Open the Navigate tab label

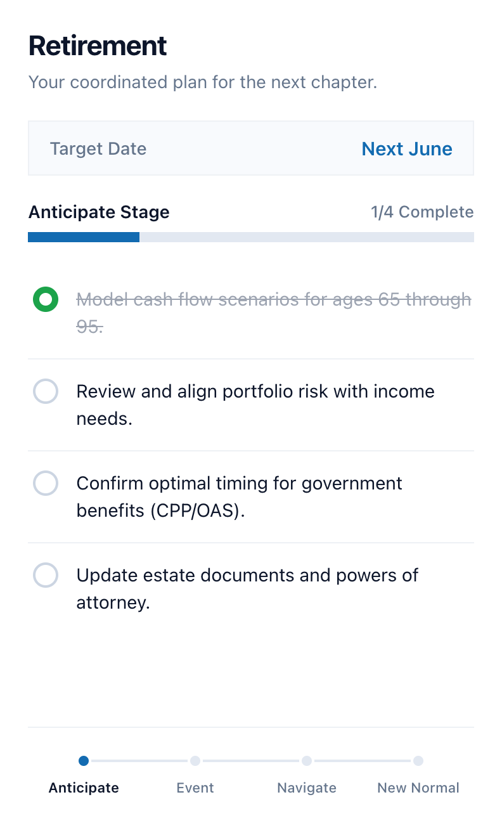[307, 788]
